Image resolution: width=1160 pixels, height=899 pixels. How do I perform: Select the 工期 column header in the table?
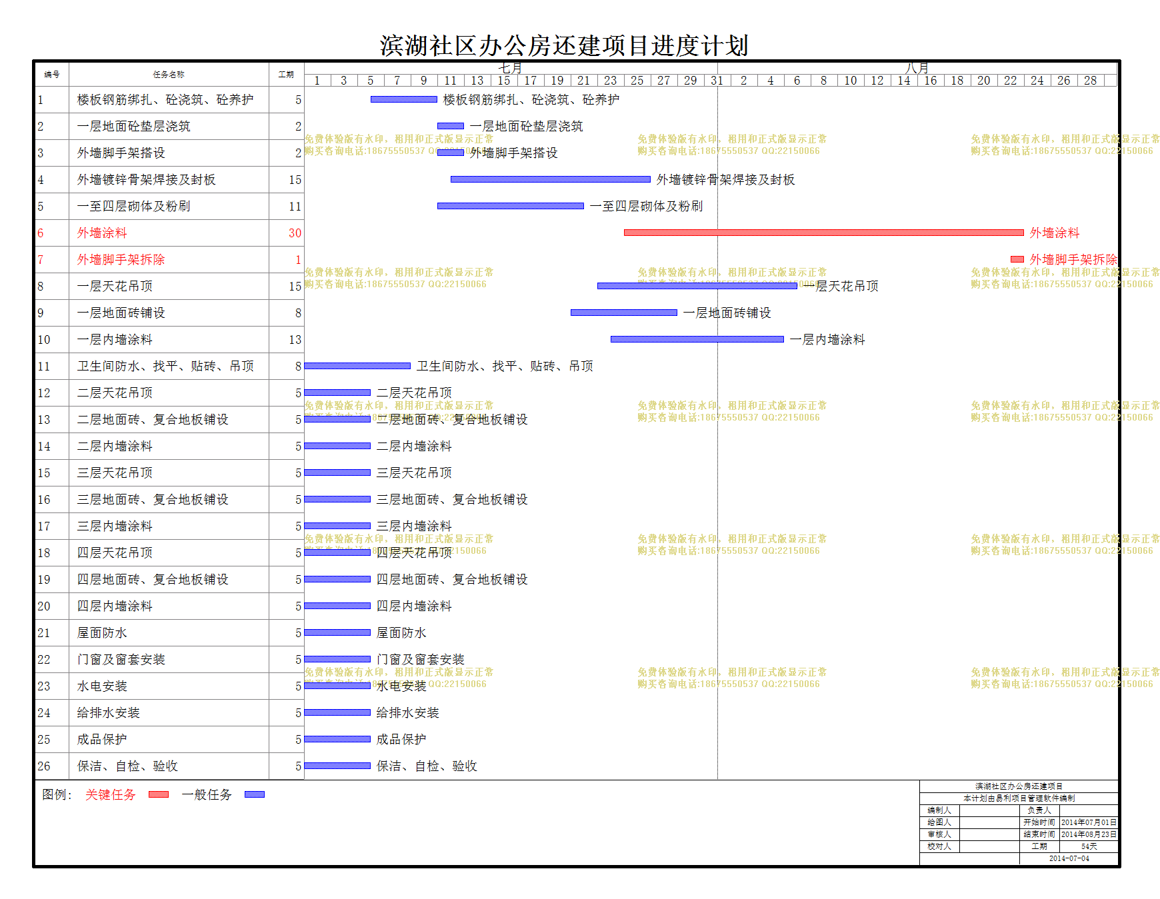pos(286,75)
